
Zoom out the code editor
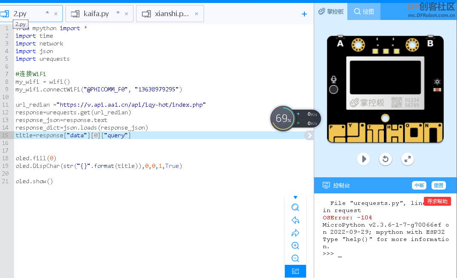point(295,258)
